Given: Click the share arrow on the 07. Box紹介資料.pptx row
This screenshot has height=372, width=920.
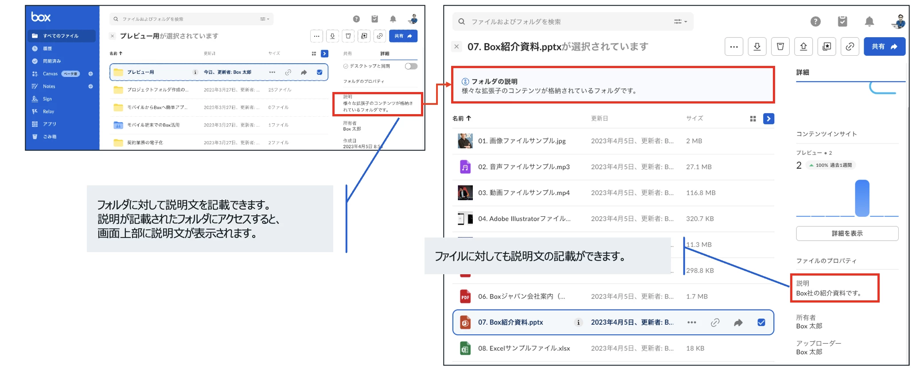Looking at the screenshot, I should pos(738,322).
